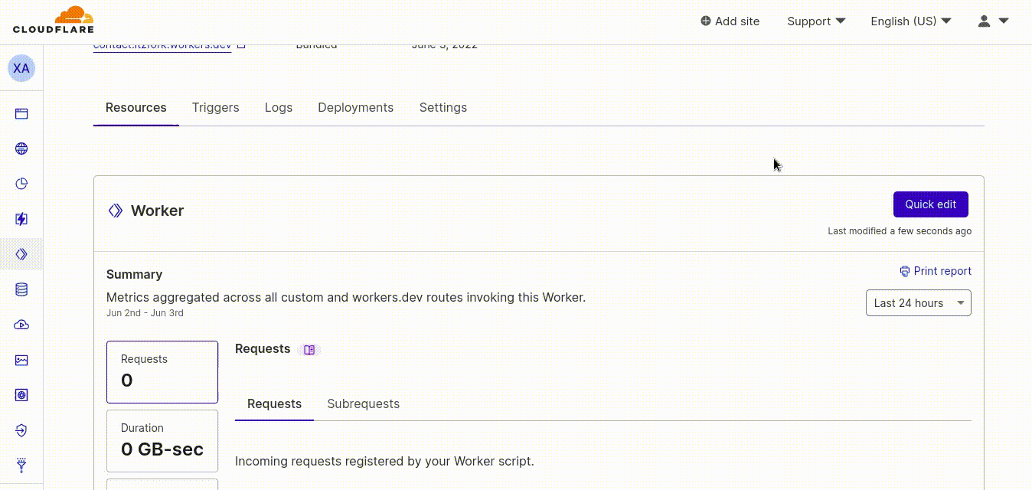The width and height of the screenshot is (1032, 490).
Task: Select the Images sidebar icon
Action: [21, 360]
